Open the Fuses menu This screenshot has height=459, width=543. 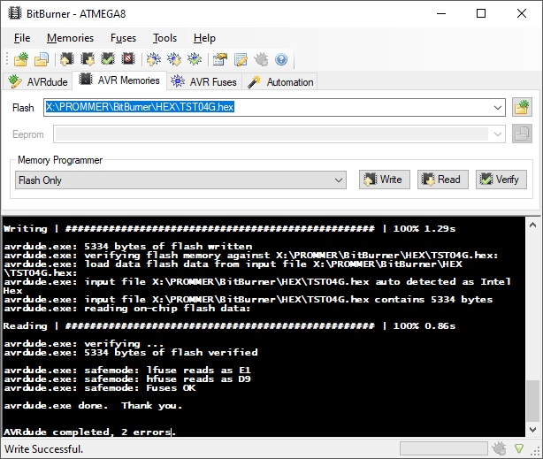(x=123, y=38)
